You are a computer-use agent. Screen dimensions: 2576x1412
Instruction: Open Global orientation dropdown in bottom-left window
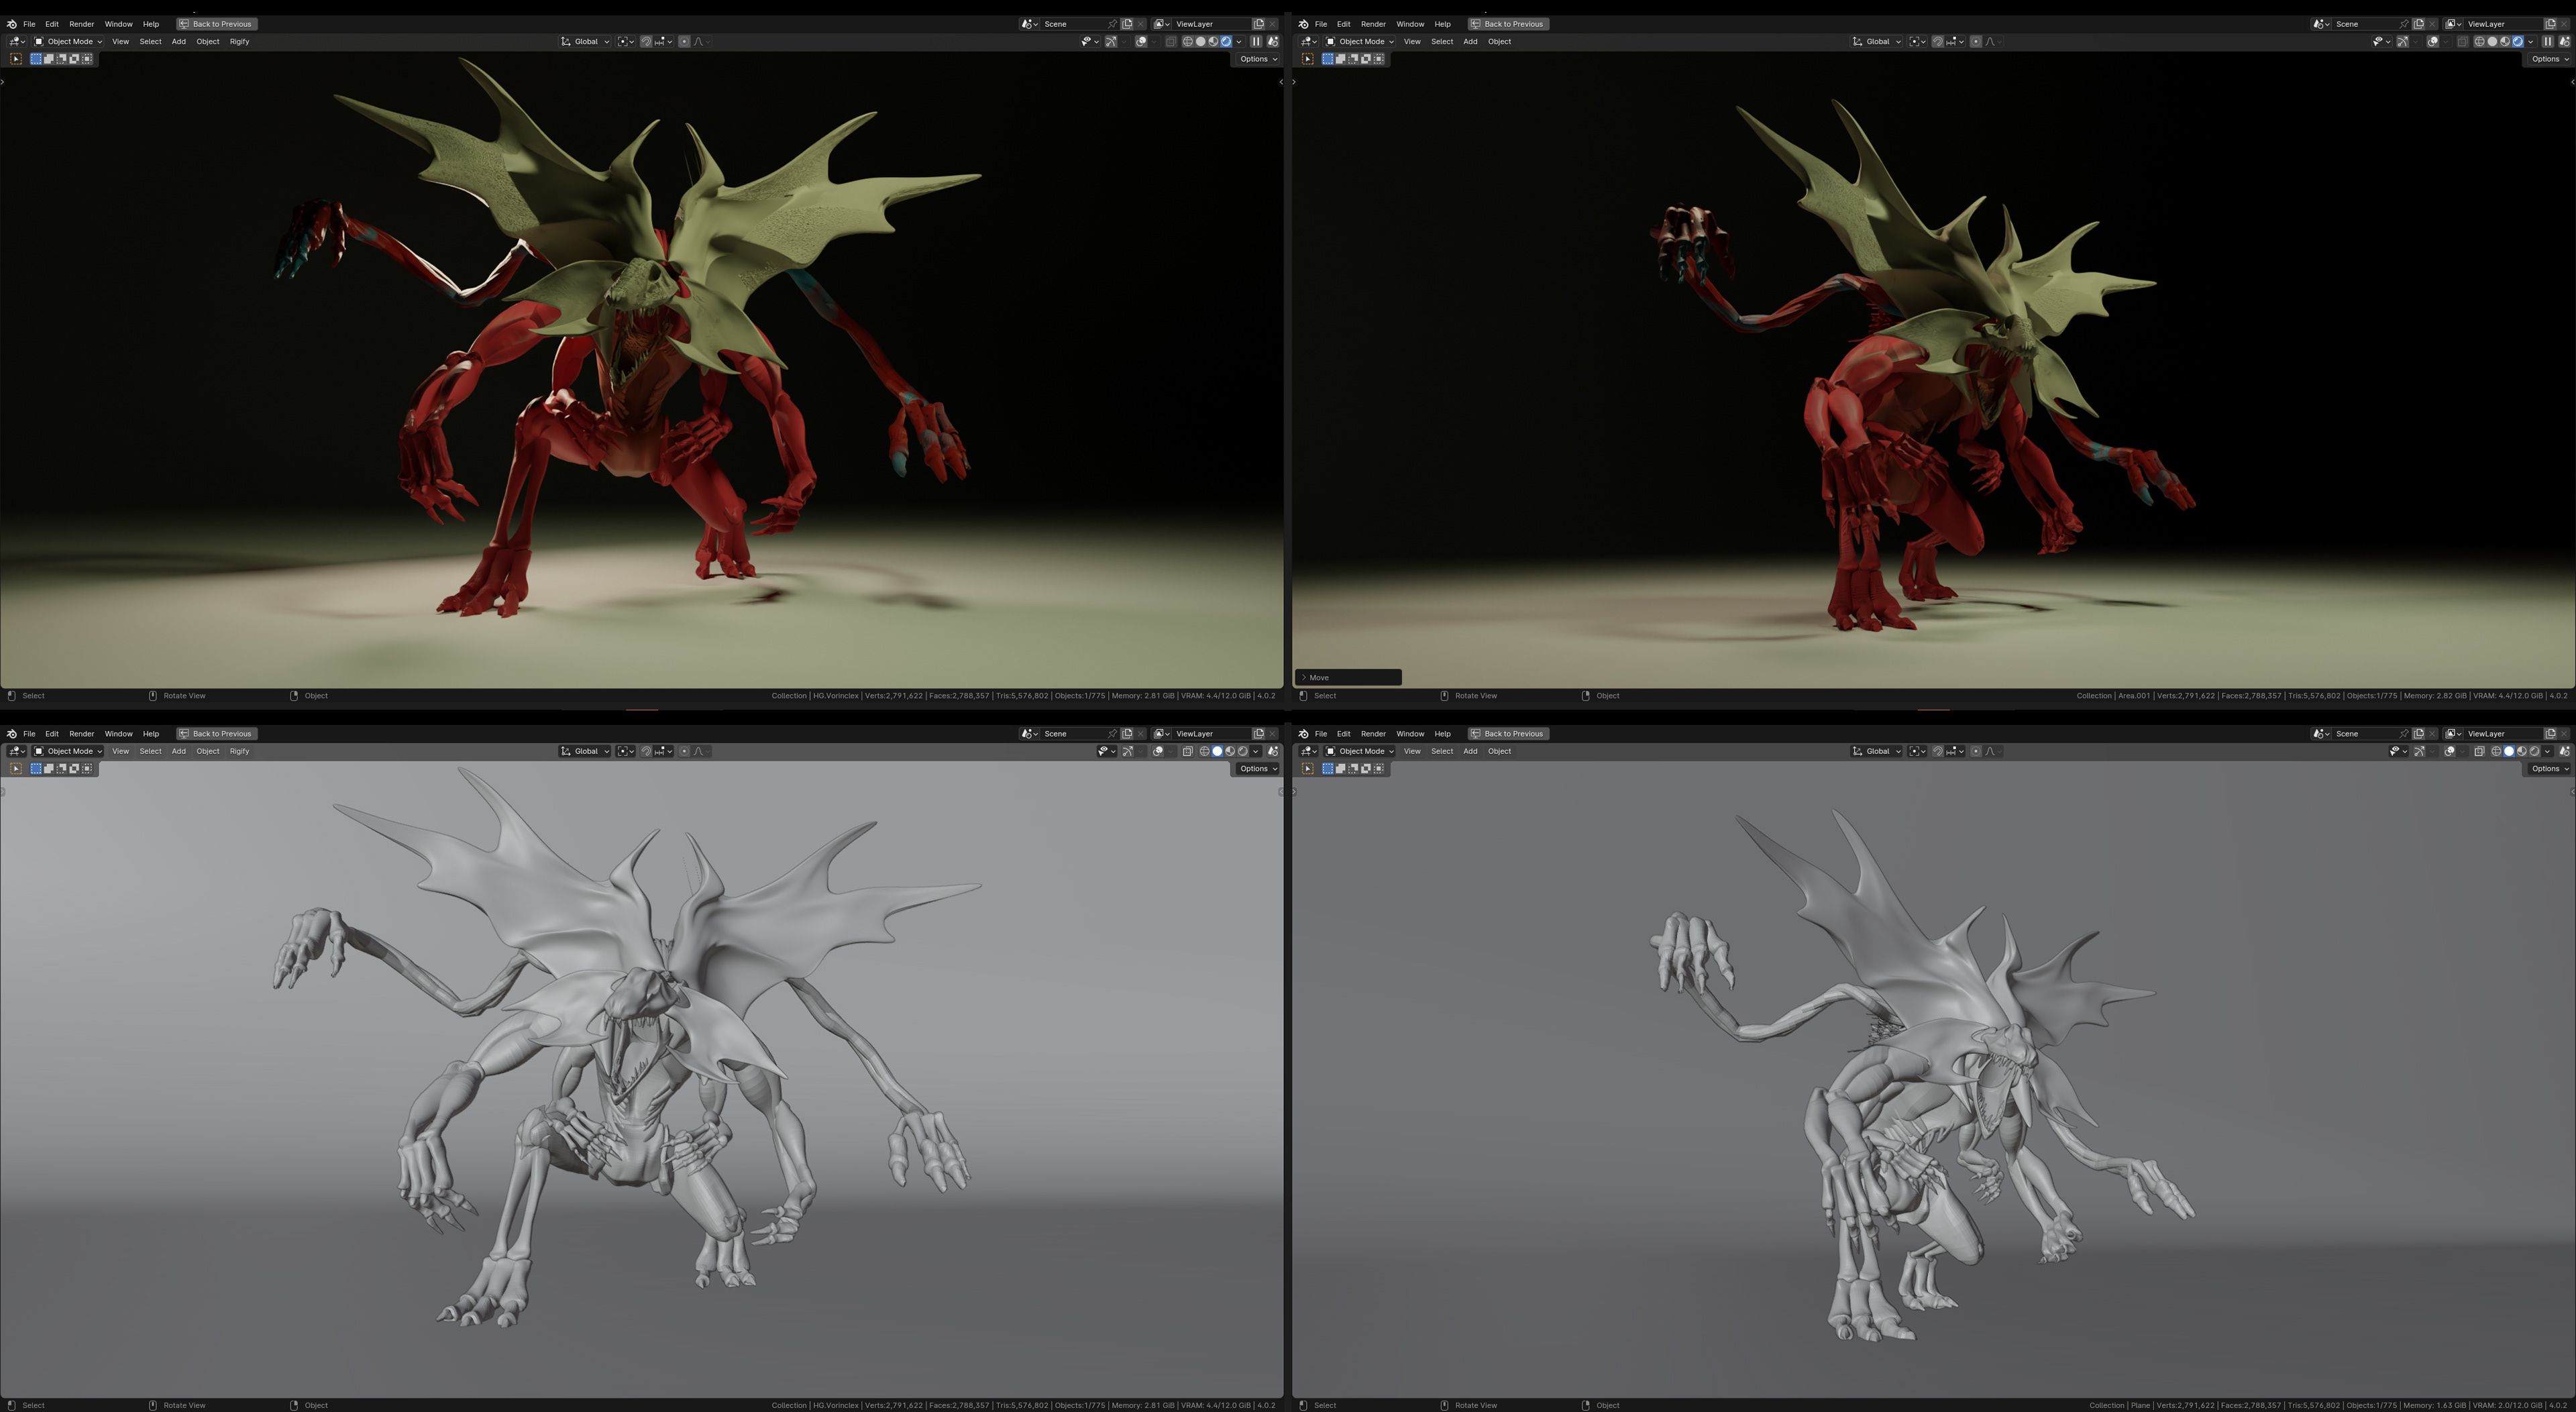[585, 751]
